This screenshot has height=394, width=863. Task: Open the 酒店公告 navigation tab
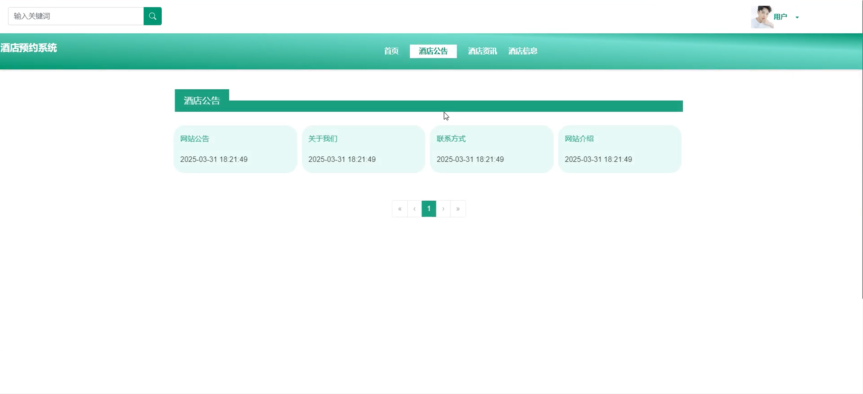(433, 51)
